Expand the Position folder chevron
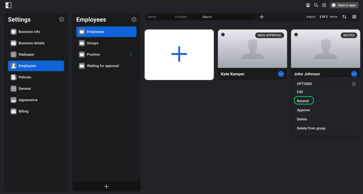363x194 pixels. (x=131, y=54)
